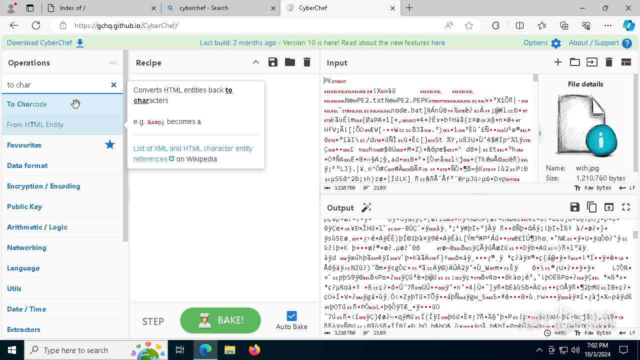Expand Extractors category
This screenshot has height=360, width=640.
tap(62, 329)
